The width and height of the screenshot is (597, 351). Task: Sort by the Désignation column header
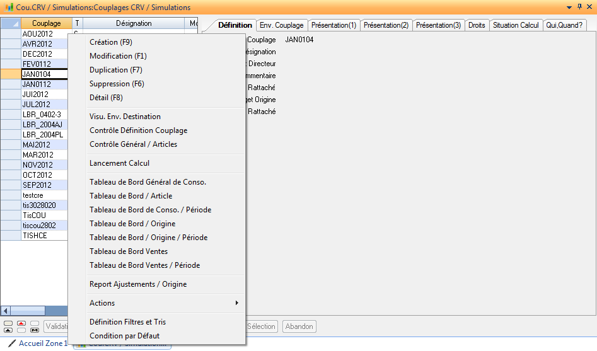(x=134, y=23)
